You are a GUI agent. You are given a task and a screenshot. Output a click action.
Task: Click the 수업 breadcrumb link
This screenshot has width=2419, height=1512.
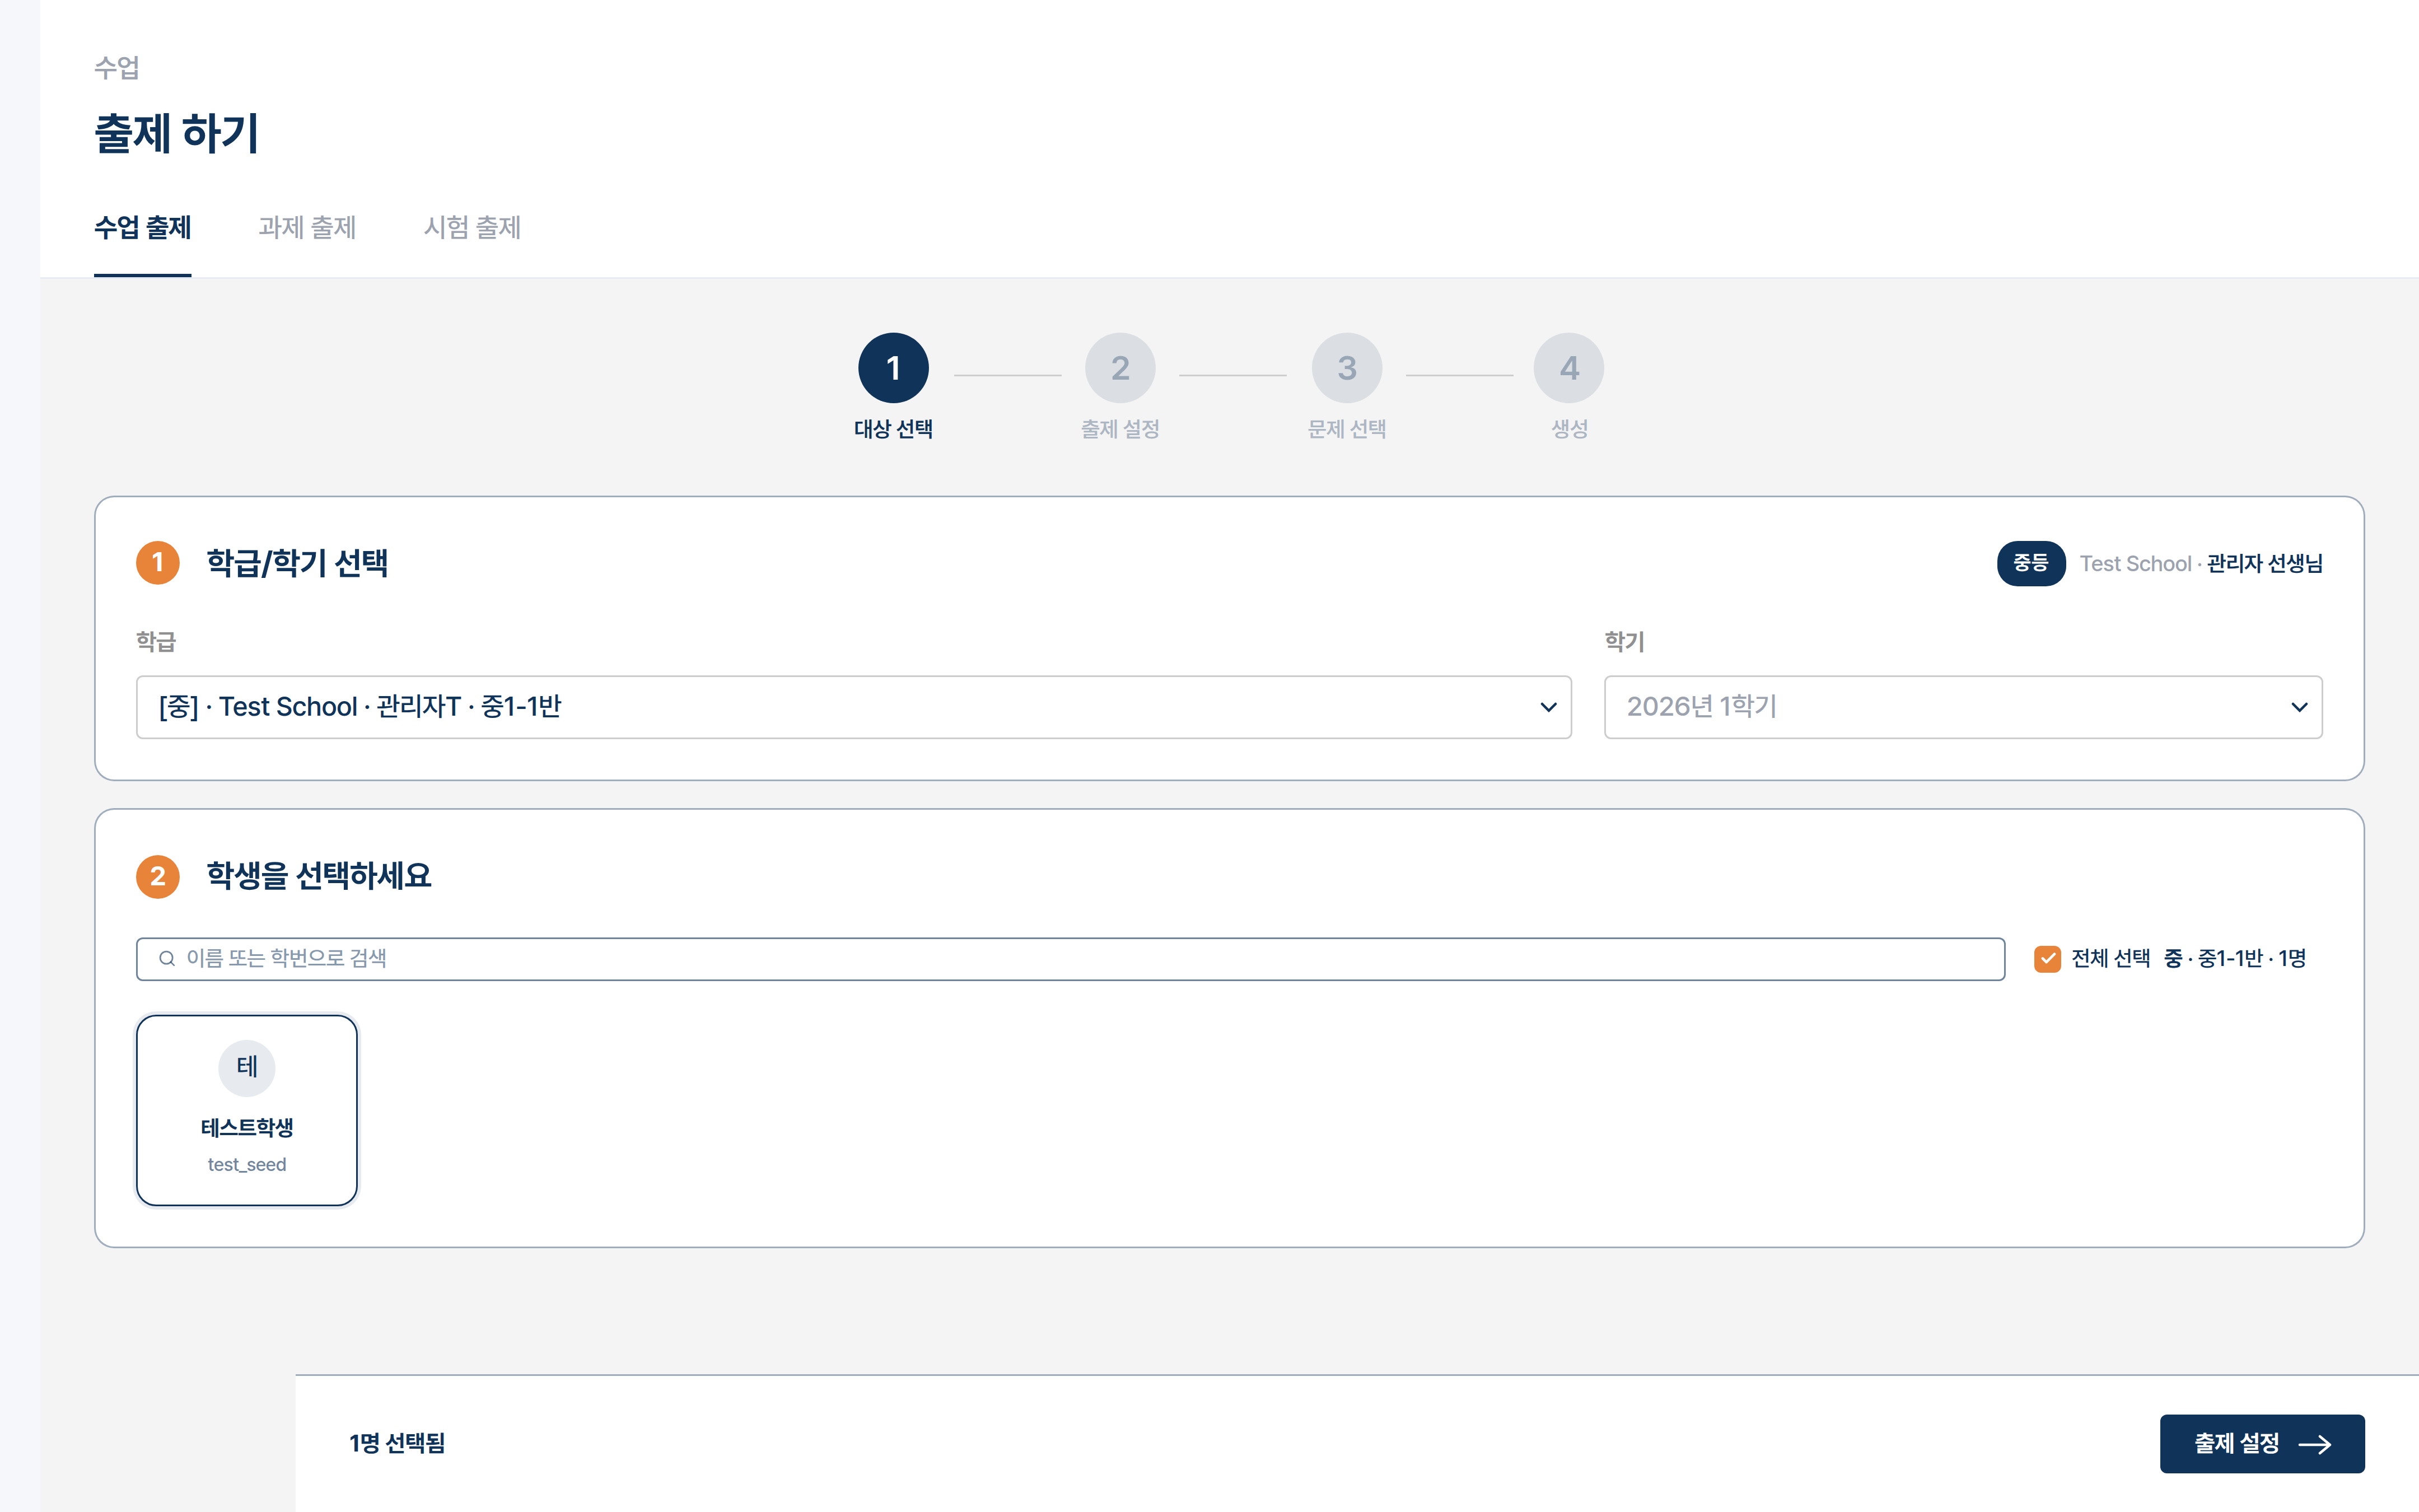[x=117, y=68]
